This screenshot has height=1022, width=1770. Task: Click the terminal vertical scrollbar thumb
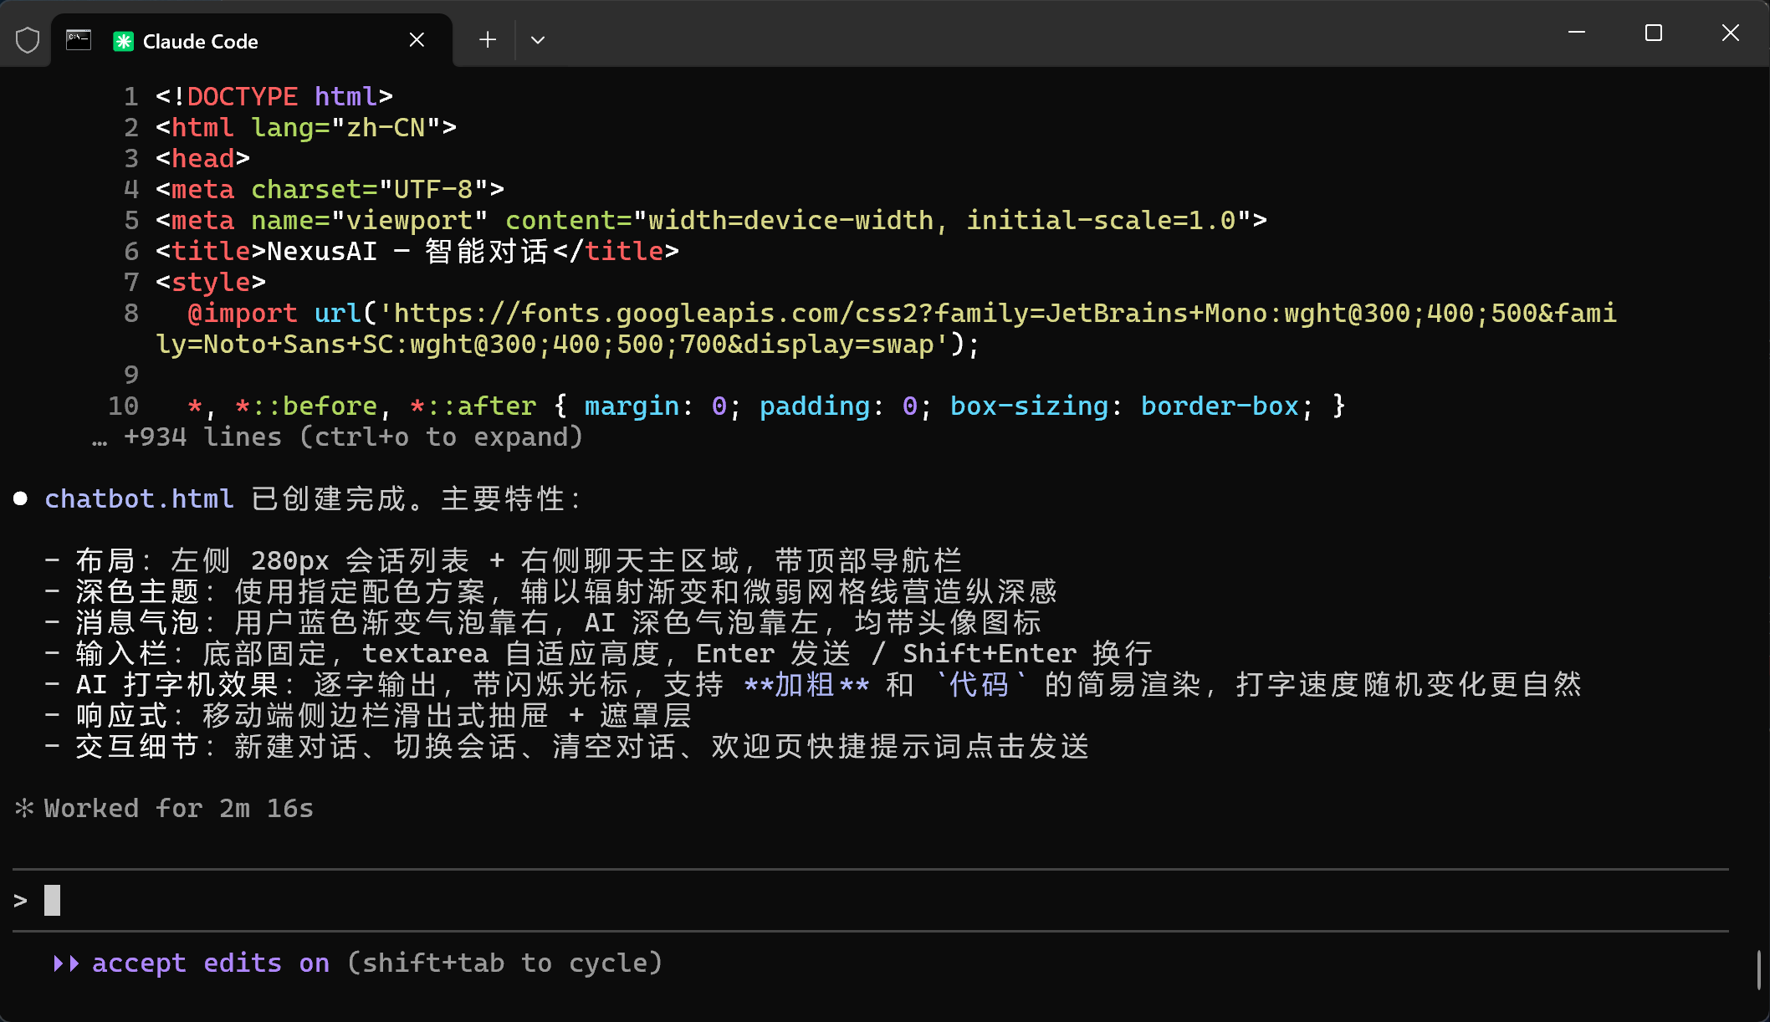[x=1758, y=970]
